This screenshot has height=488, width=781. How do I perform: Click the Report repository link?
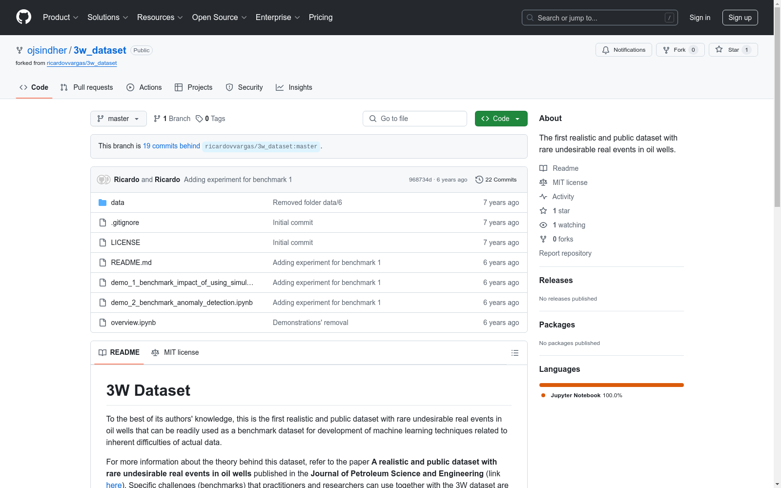(565, 253)
